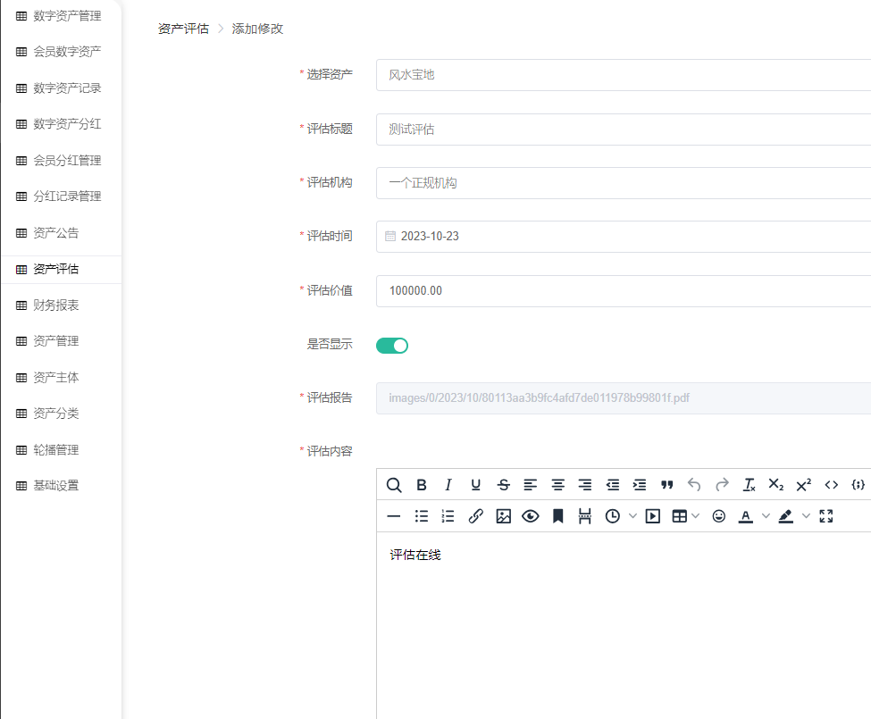Toggle bold formatting in editor toolbar

pos(422,485)
